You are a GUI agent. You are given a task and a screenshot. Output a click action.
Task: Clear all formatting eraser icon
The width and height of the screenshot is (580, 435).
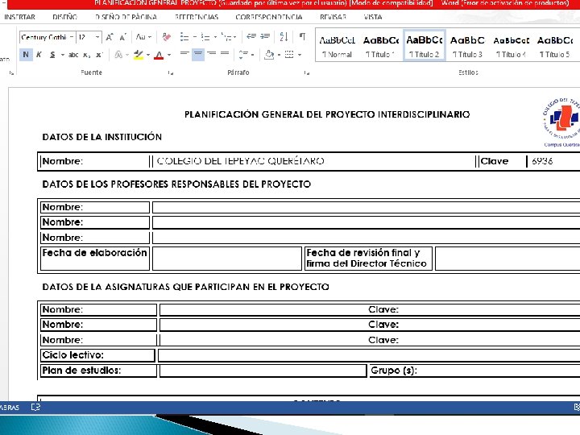167,37
